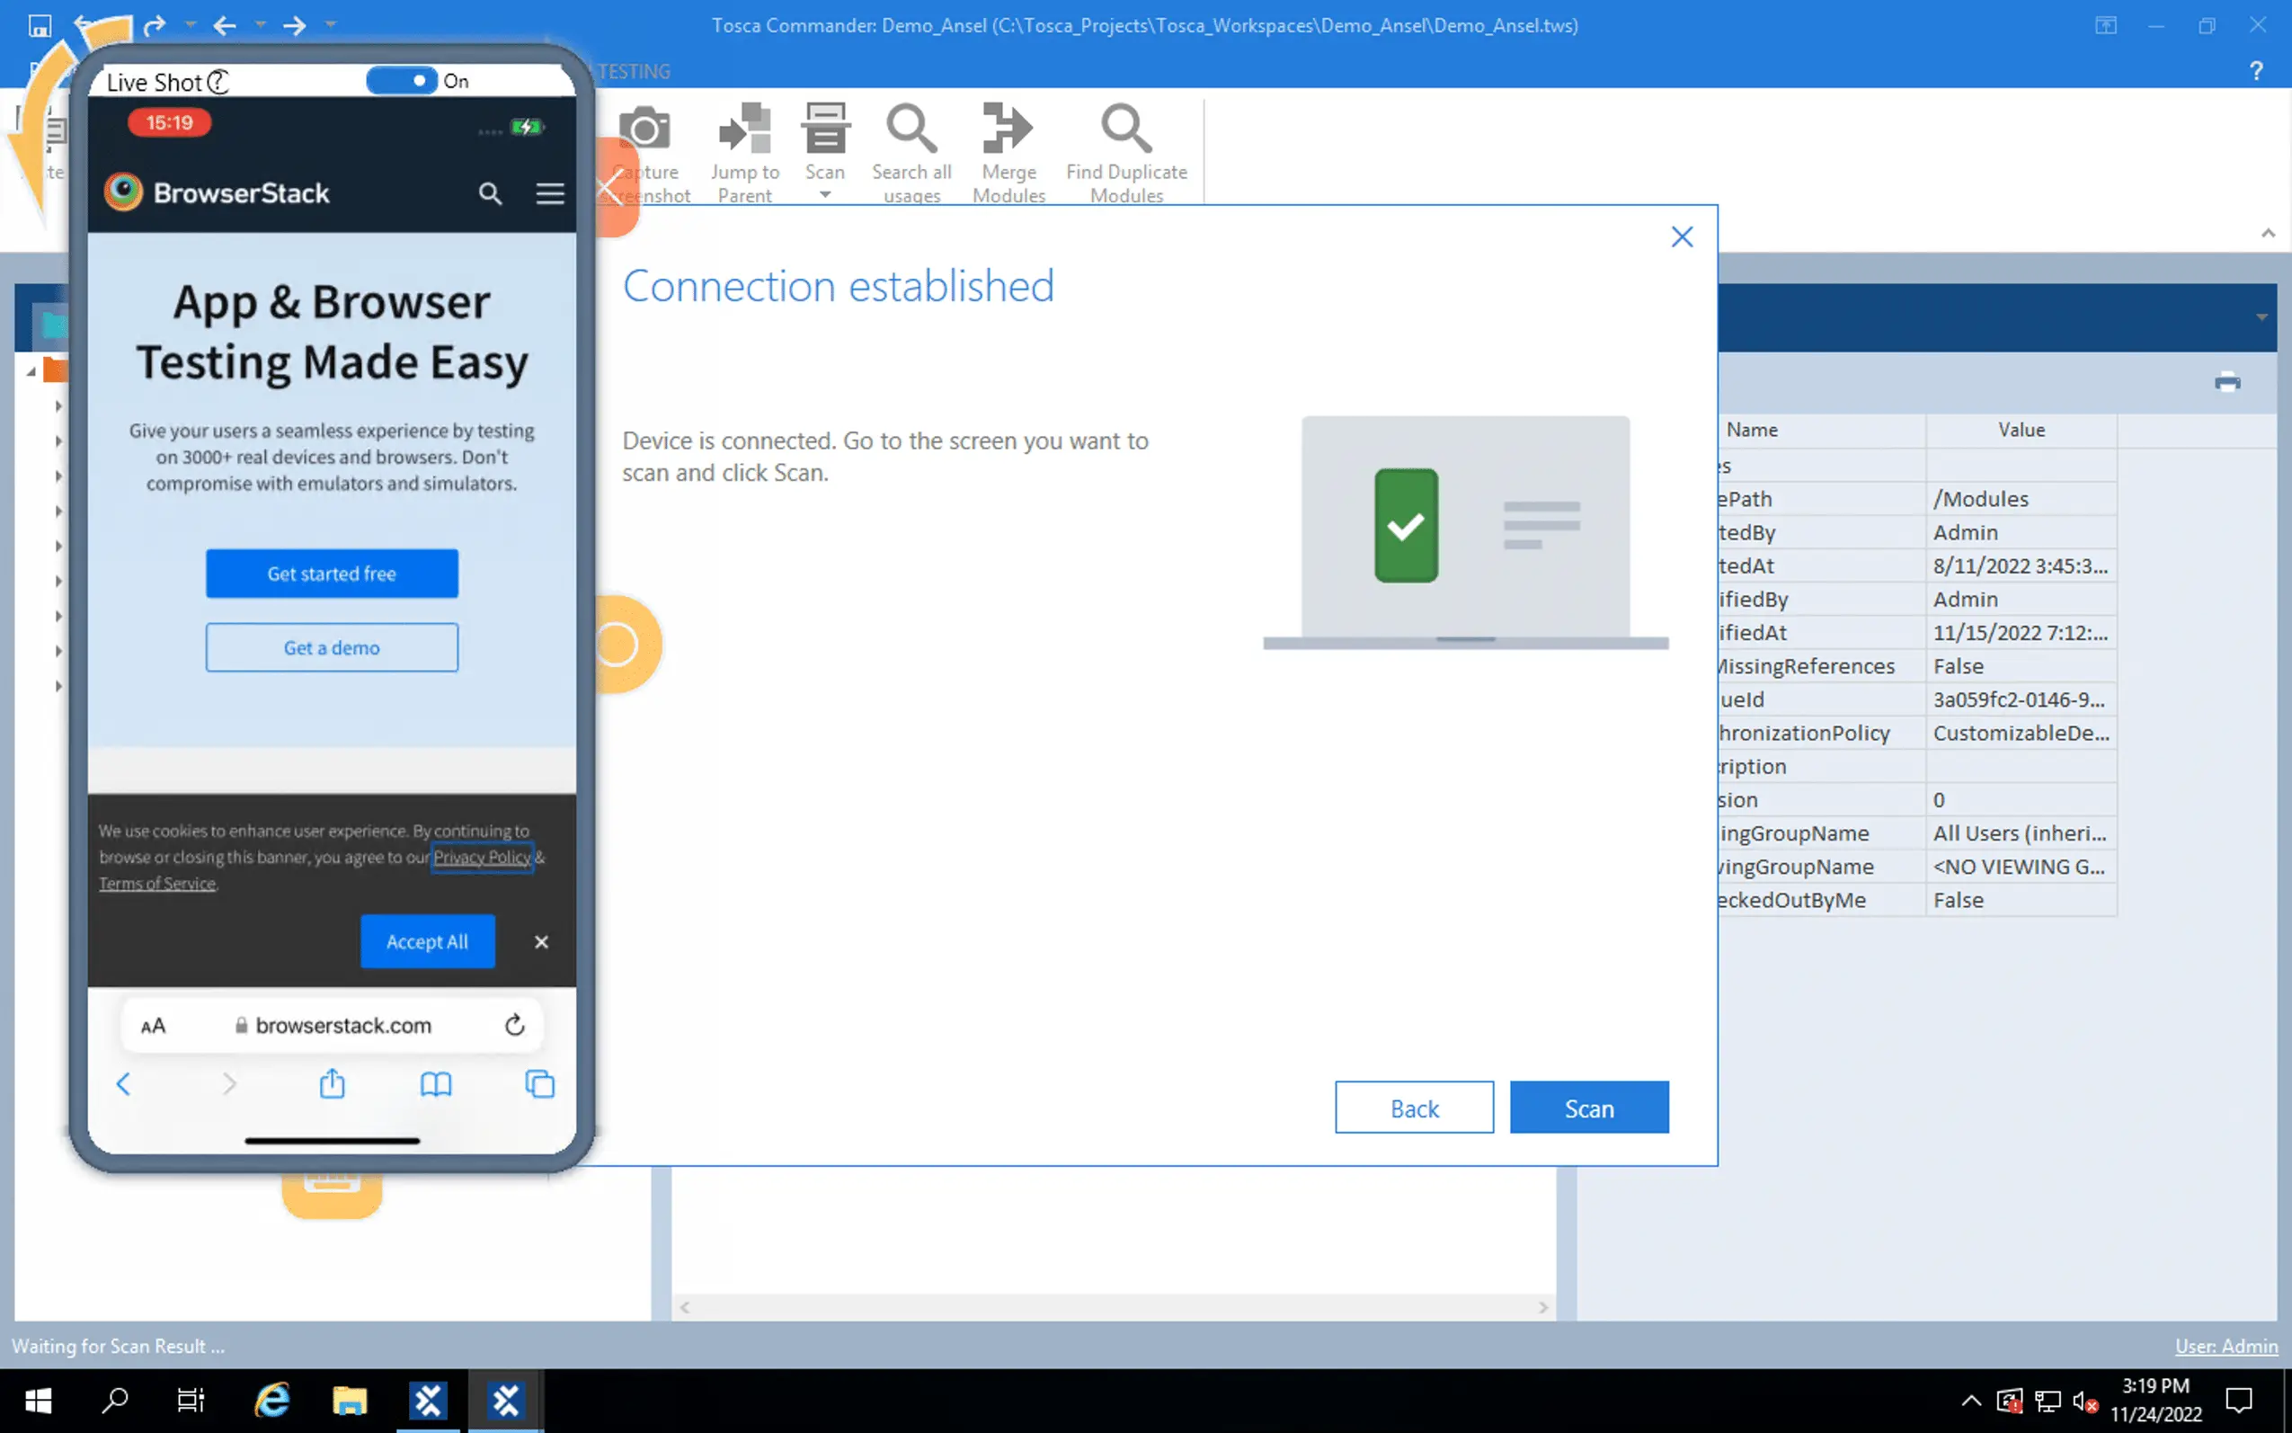Viewport: 2292px width, 1433px height.
Task: Reload the browserstack.com page
Action: pos(514,1025)
